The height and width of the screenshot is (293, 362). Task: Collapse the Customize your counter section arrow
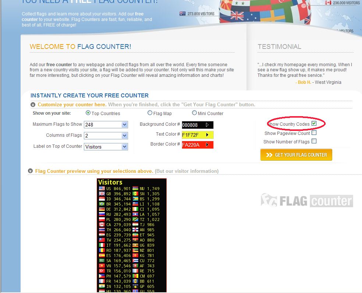pos(33,105)
